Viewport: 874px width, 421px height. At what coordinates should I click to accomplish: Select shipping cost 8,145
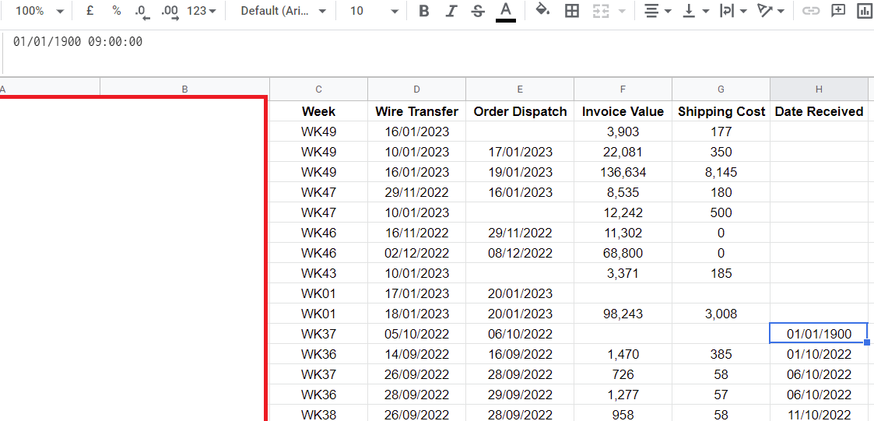point(721,172)
